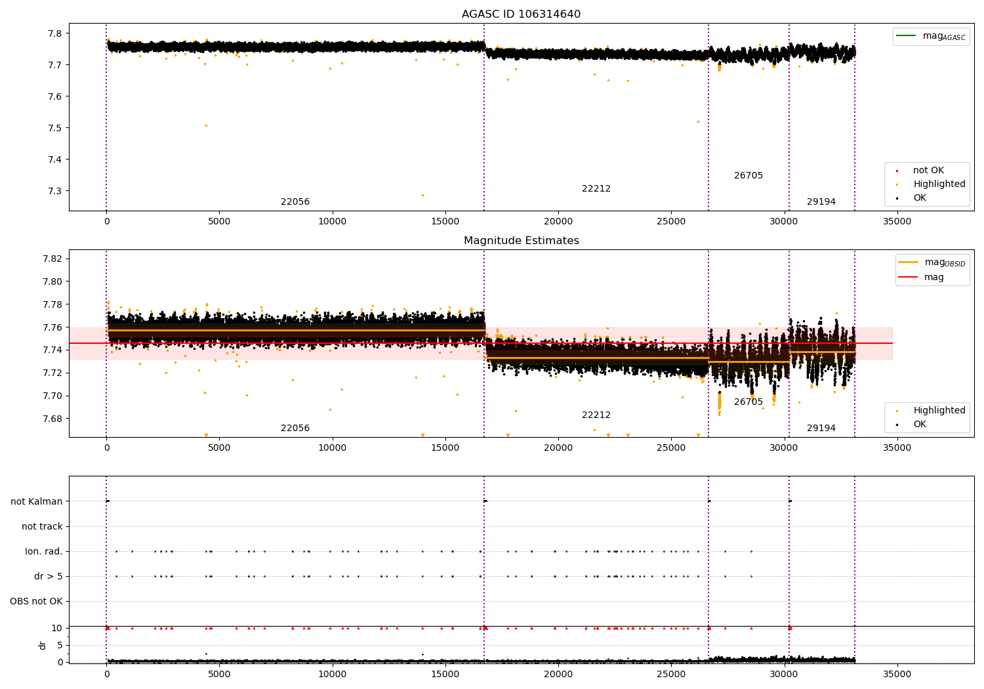The width and height of the screenshot is (984, 689).
Task: Click the "dr" axis label in bottom panel
Action: coord(43,645)
